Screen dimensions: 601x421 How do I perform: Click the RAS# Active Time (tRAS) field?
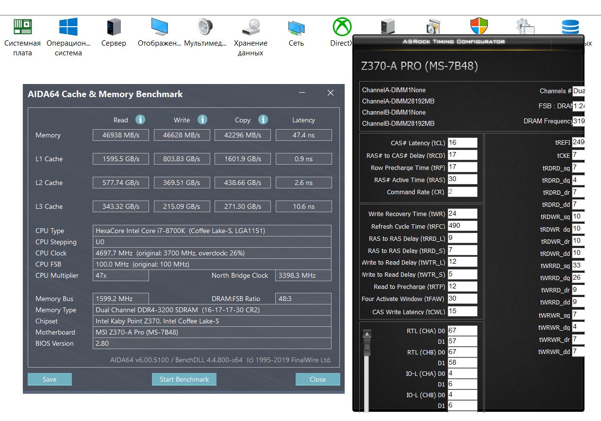pyautogui.click(x=462, y=179)
